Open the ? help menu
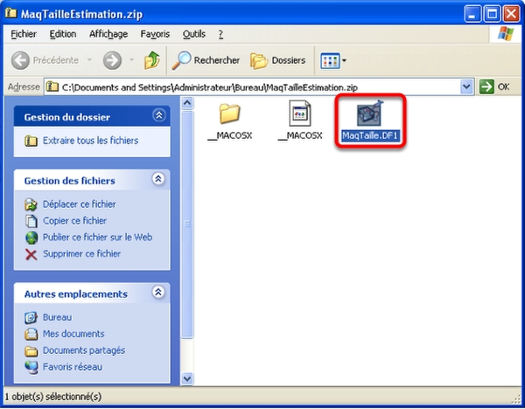 (220, 34)
